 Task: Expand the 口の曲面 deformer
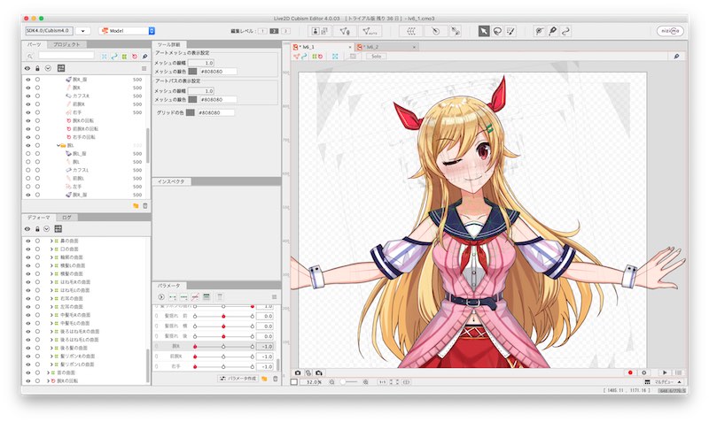[51, 249]
